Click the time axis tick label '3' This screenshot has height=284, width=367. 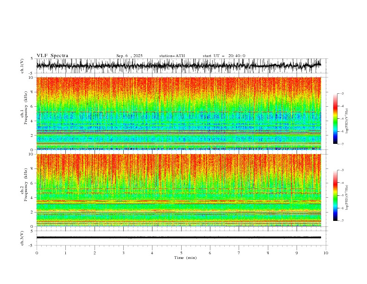(x=123, y=253)
